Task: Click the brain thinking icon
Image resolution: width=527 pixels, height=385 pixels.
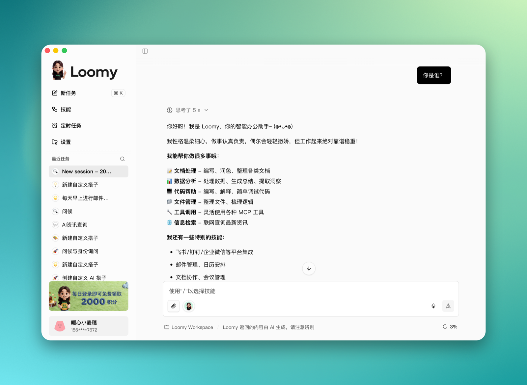Action: pos(170,110)
